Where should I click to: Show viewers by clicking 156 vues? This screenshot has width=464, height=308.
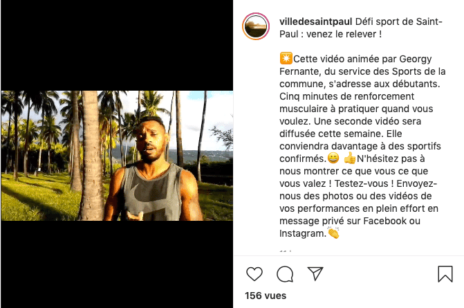pos(266,296)
